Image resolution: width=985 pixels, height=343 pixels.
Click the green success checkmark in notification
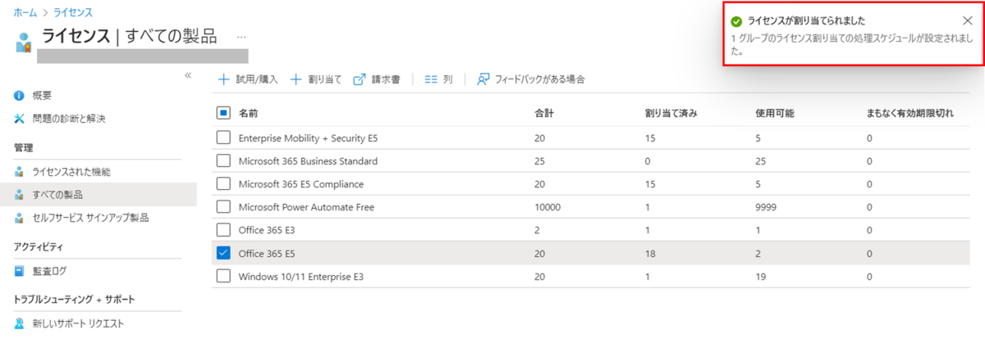736,21
